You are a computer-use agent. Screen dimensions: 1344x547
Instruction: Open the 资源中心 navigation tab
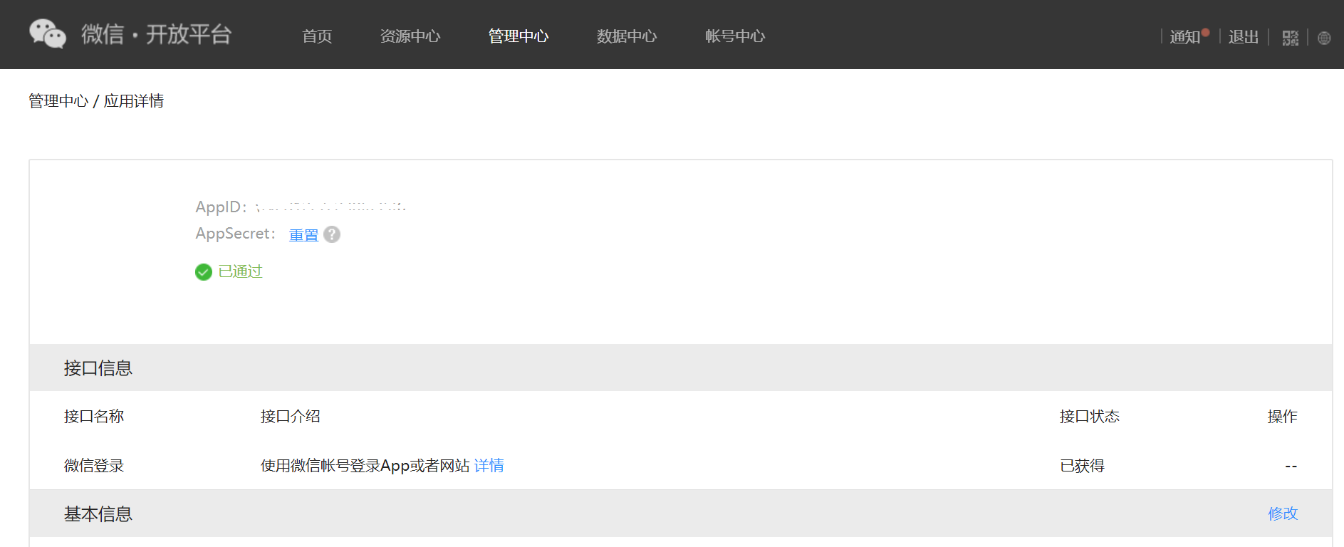[x=410, y=36]
